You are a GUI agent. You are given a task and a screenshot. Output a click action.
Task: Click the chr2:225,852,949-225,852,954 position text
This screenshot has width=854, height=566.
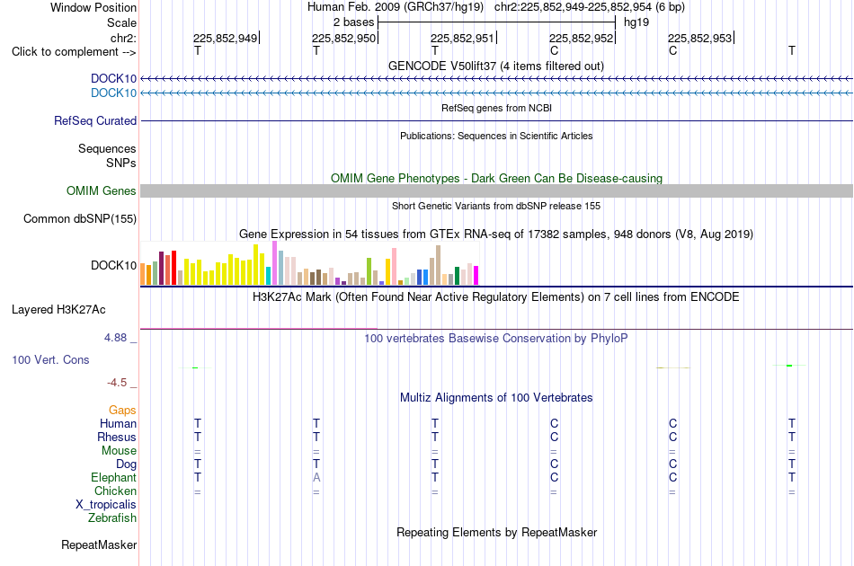coord(590,7)
